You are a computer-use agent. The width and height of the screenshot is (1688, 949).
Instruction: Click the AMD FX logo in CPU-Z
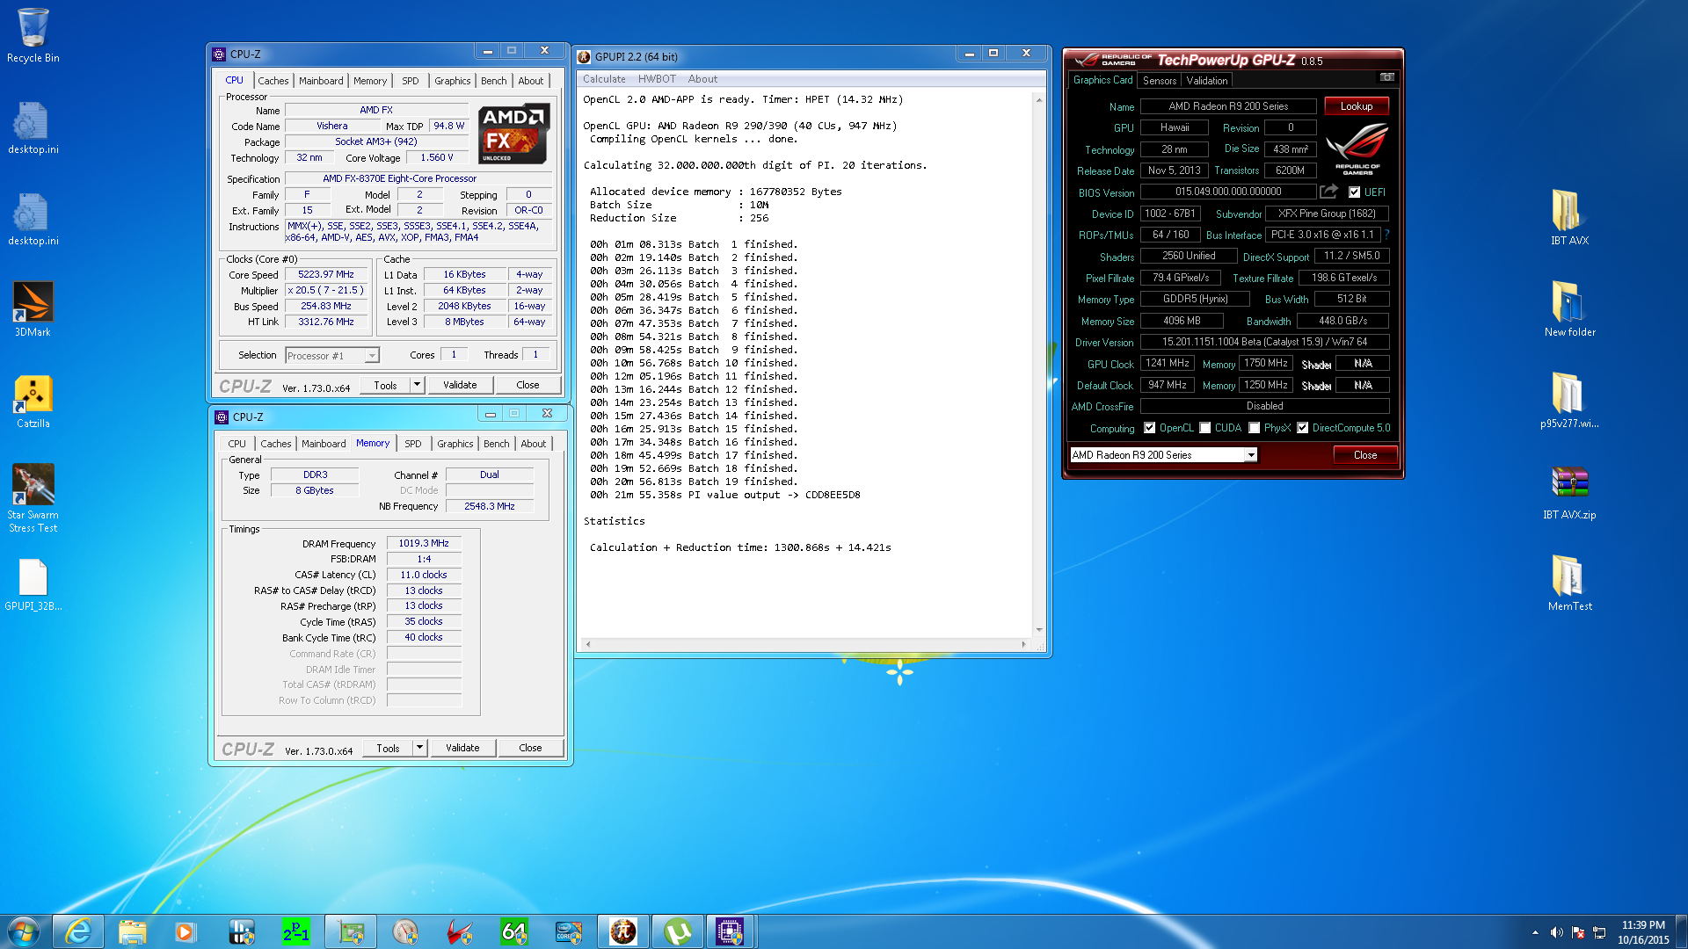click(513, 134)
